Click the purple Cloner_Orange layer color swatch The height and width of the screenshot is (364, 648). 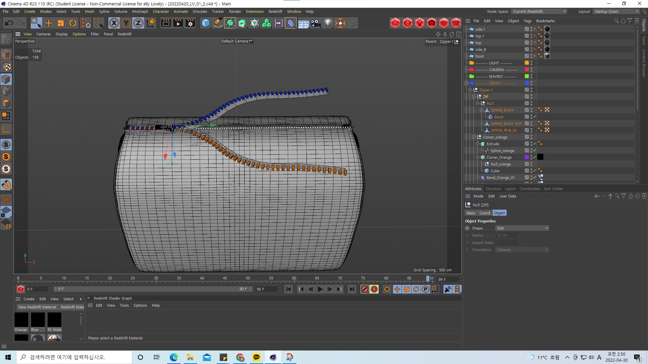(x=526, y=157)
